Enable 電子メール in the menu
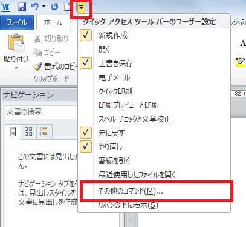246x227 pixels. [154, 77]
